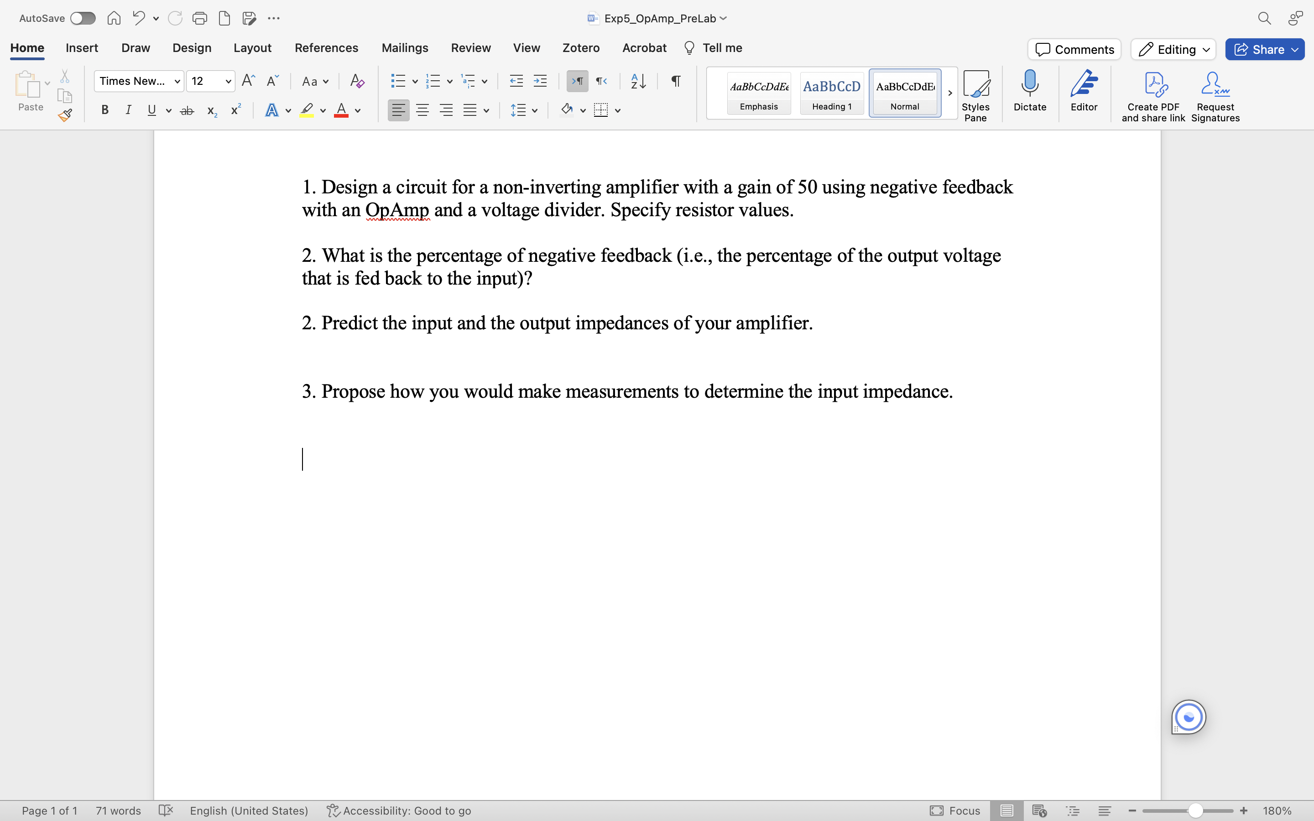Click the Format Painter brush icon
The height and width of the screenshot is (821, 1314).
(x=65, y=115)
